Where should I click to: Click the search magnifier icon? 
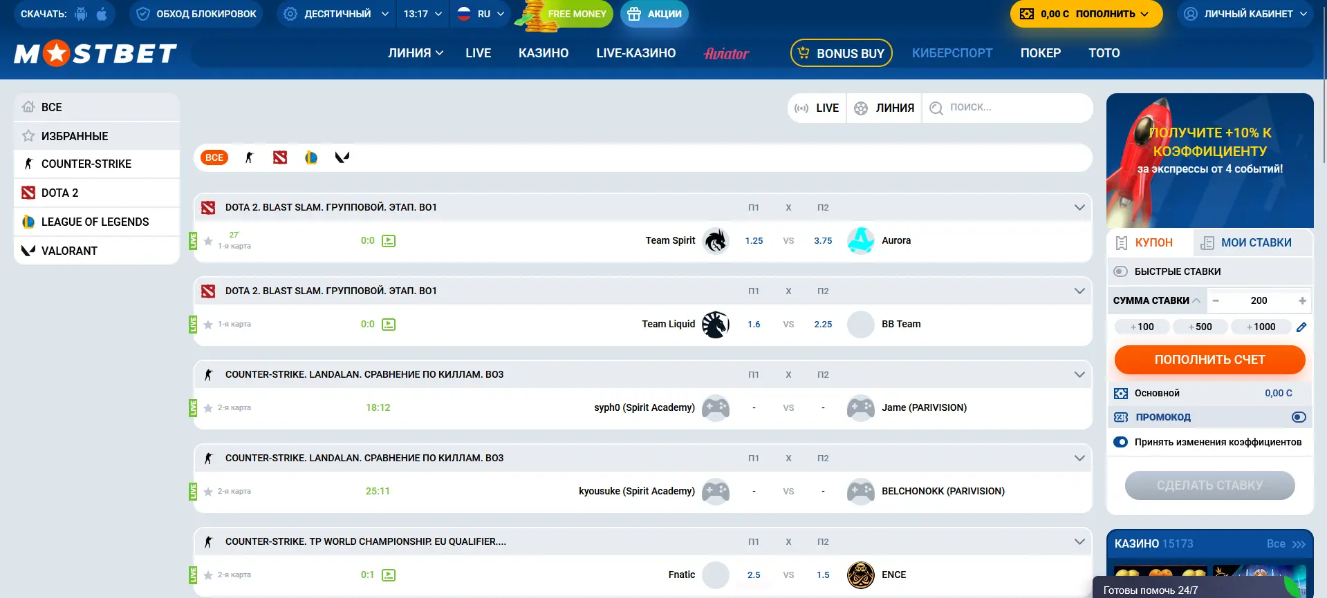click(936, 108)
